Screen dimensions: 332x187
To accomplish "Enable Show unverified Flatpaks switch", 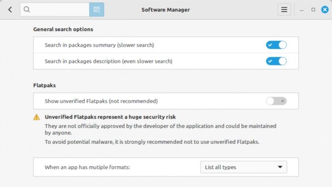I will [277, 101].
